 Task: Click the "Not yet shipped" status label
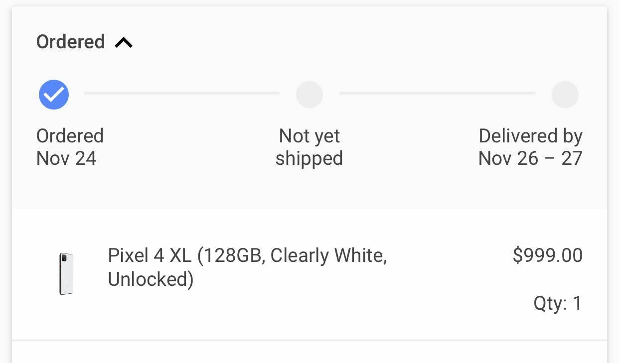tap(309, 147)
